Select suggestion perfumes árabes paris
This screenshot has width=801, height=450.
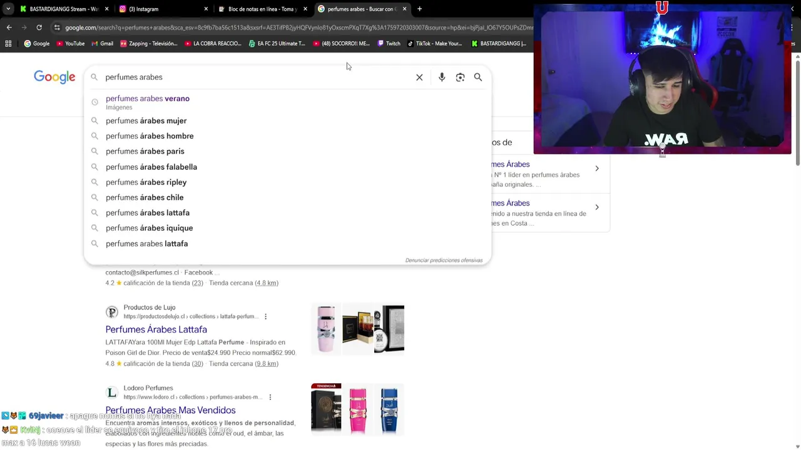tap(287, 151)
